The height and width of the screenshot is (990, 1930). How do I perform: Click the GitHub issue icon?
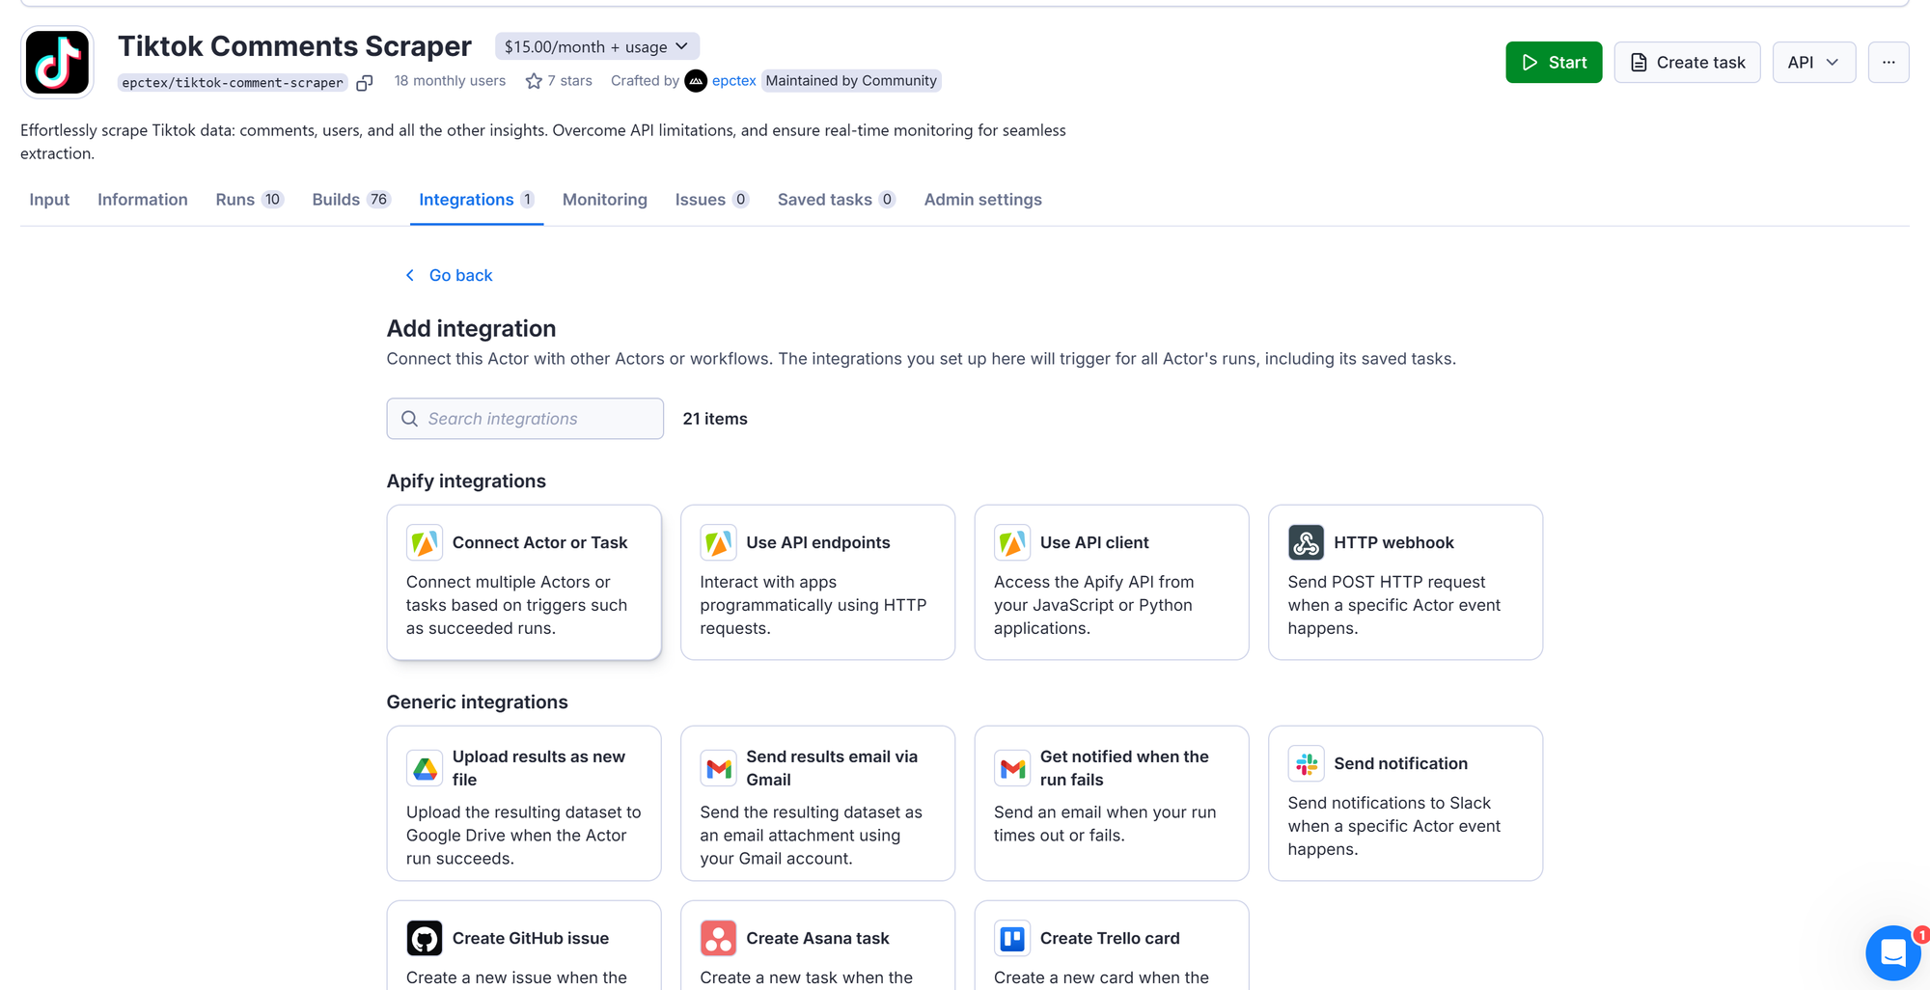click(425, 938)
